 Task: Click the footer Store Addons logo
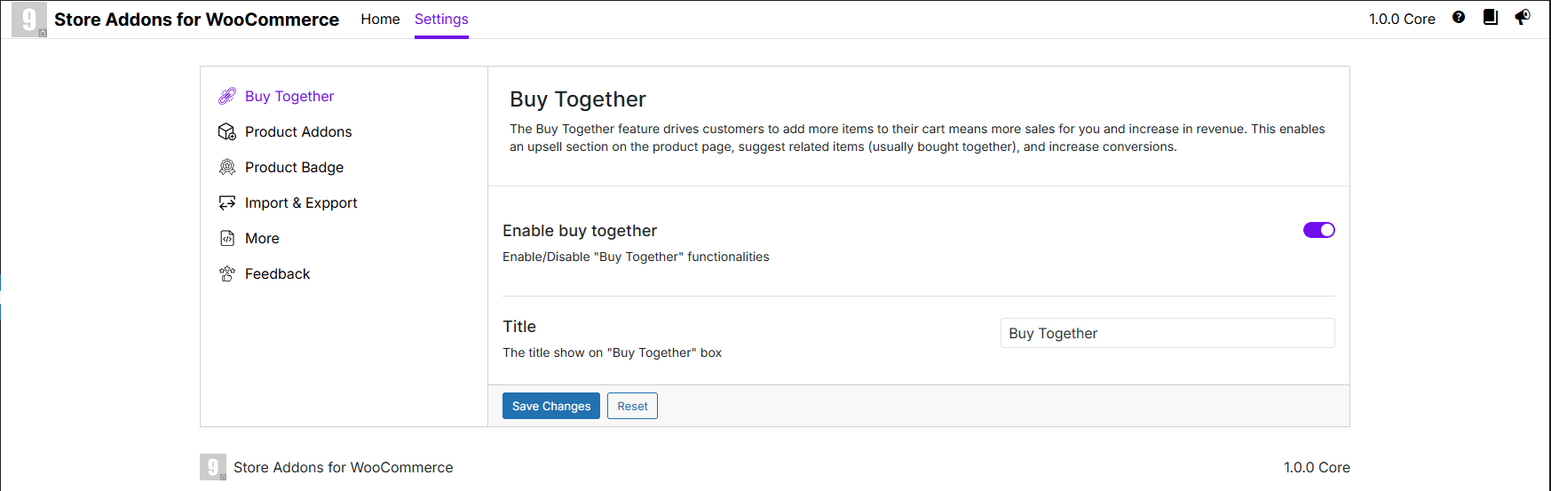coord(213,467)
